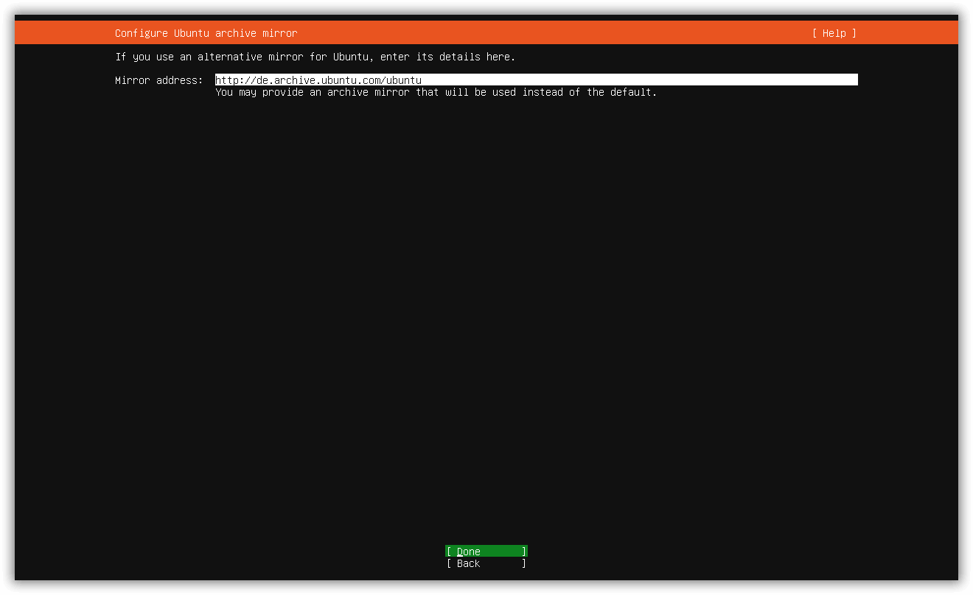Screen dimensions: 973x595
Task: Click the 'Mirror address:' label
Action: (x=159, y=80)
